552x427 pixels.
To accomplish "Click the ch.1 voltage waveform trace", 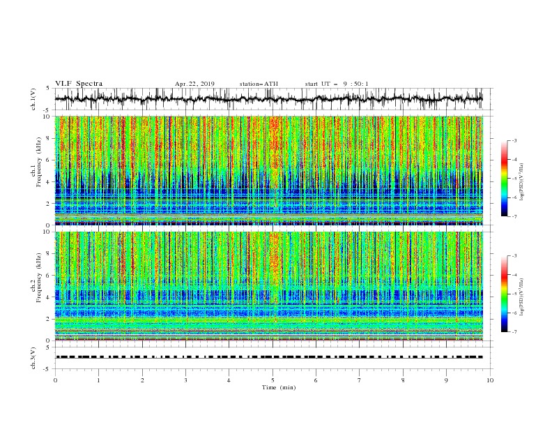I will 268,98.
